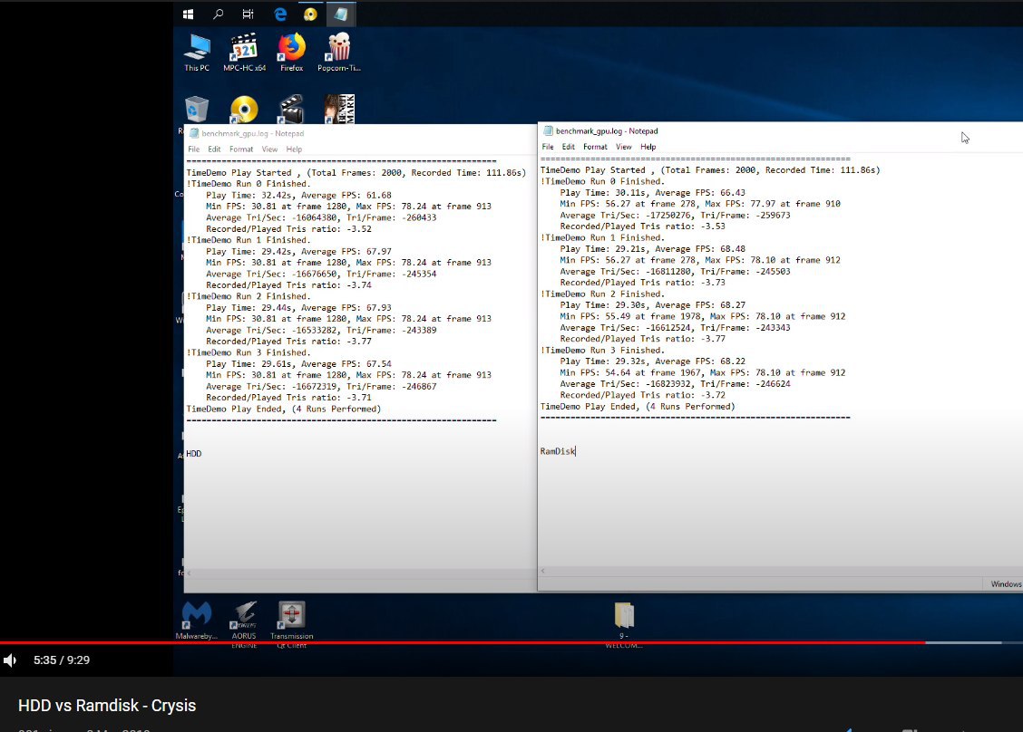Click the 'RamDisk' text in the right Notepad window
1023x732 pixels.
(x=558, y=451)
